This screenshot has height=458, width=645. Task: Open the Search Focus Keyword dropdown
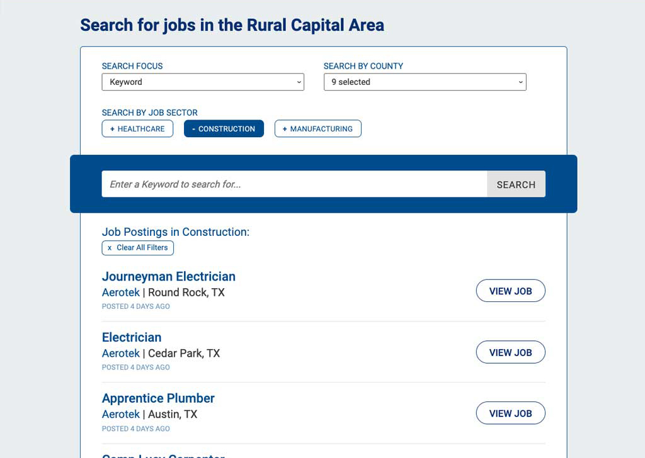203,82
